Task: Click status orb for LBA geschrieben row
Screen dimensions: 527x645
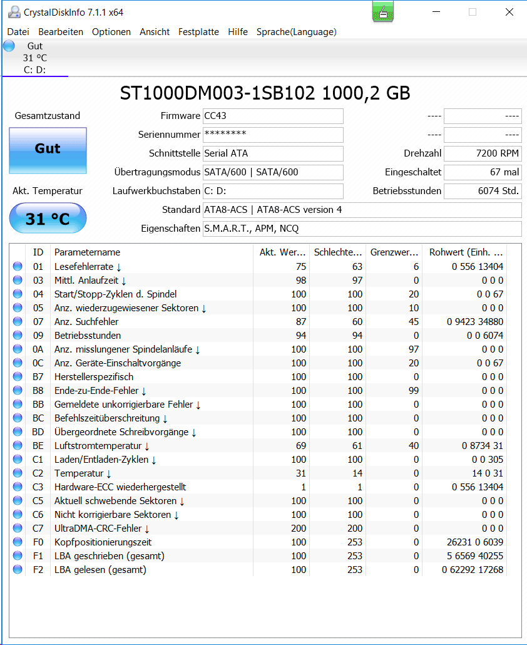Action: tap(18, 555)
